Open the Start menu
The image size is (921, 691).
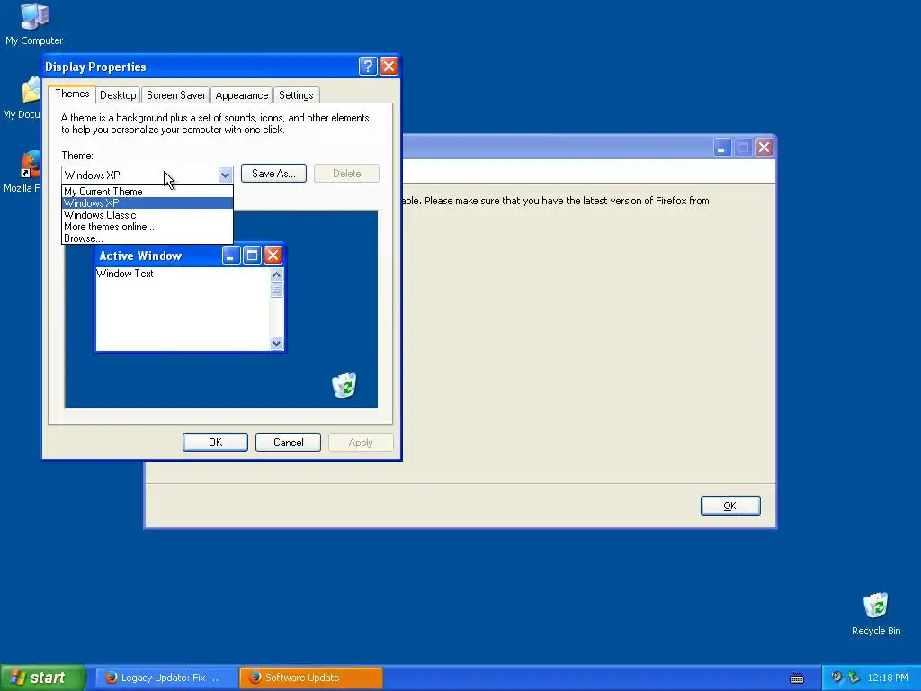point(43,678)
